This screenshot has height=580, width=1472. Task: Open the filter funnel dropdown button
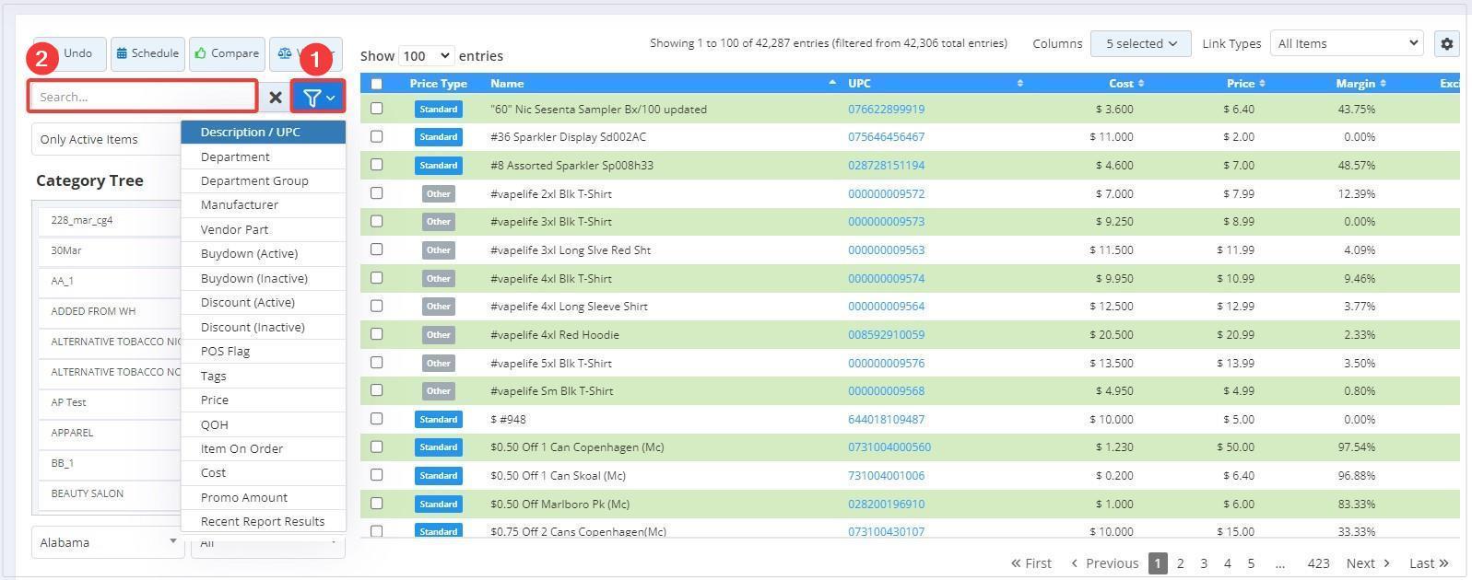pyautogui.click(x=318, y=97)
